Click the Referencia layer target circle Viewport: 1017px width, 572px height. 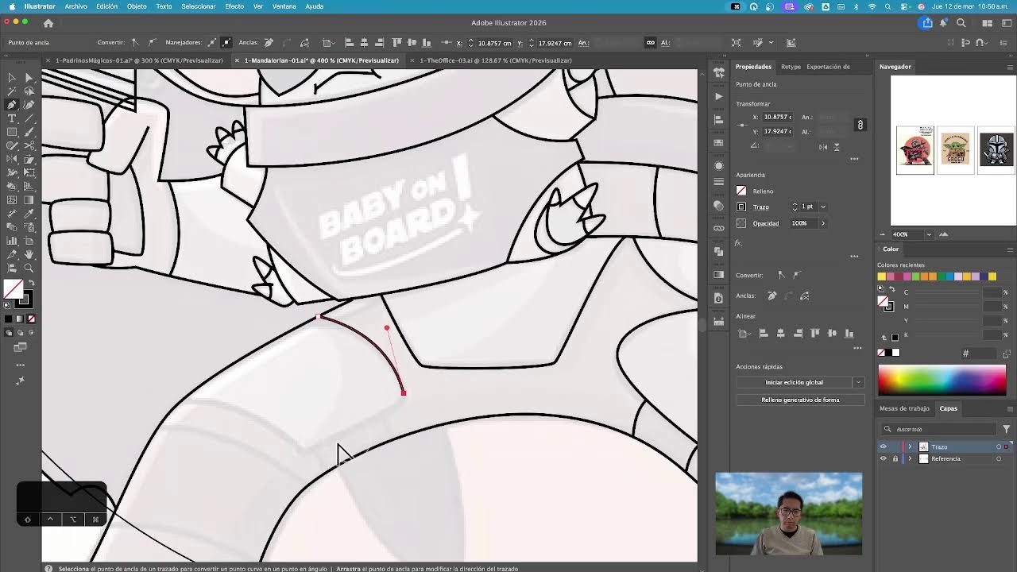point(999,458)
